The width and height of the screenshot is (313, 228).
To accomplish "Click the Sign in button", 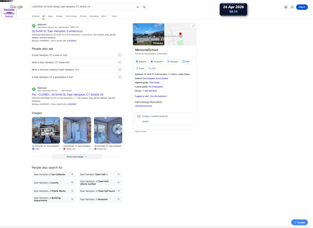I will (302, 7).
